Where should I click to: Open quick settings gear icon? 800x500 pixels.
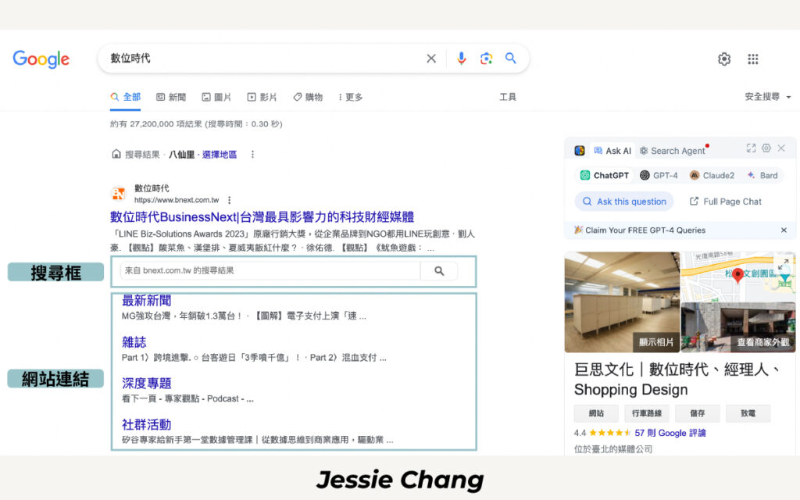click(x=724, y=59)
